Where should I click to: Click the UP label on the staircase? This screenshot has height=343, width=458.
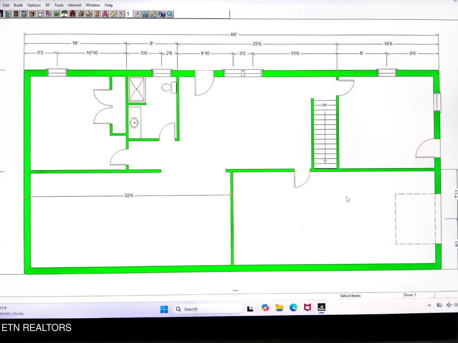pos(324,105)
